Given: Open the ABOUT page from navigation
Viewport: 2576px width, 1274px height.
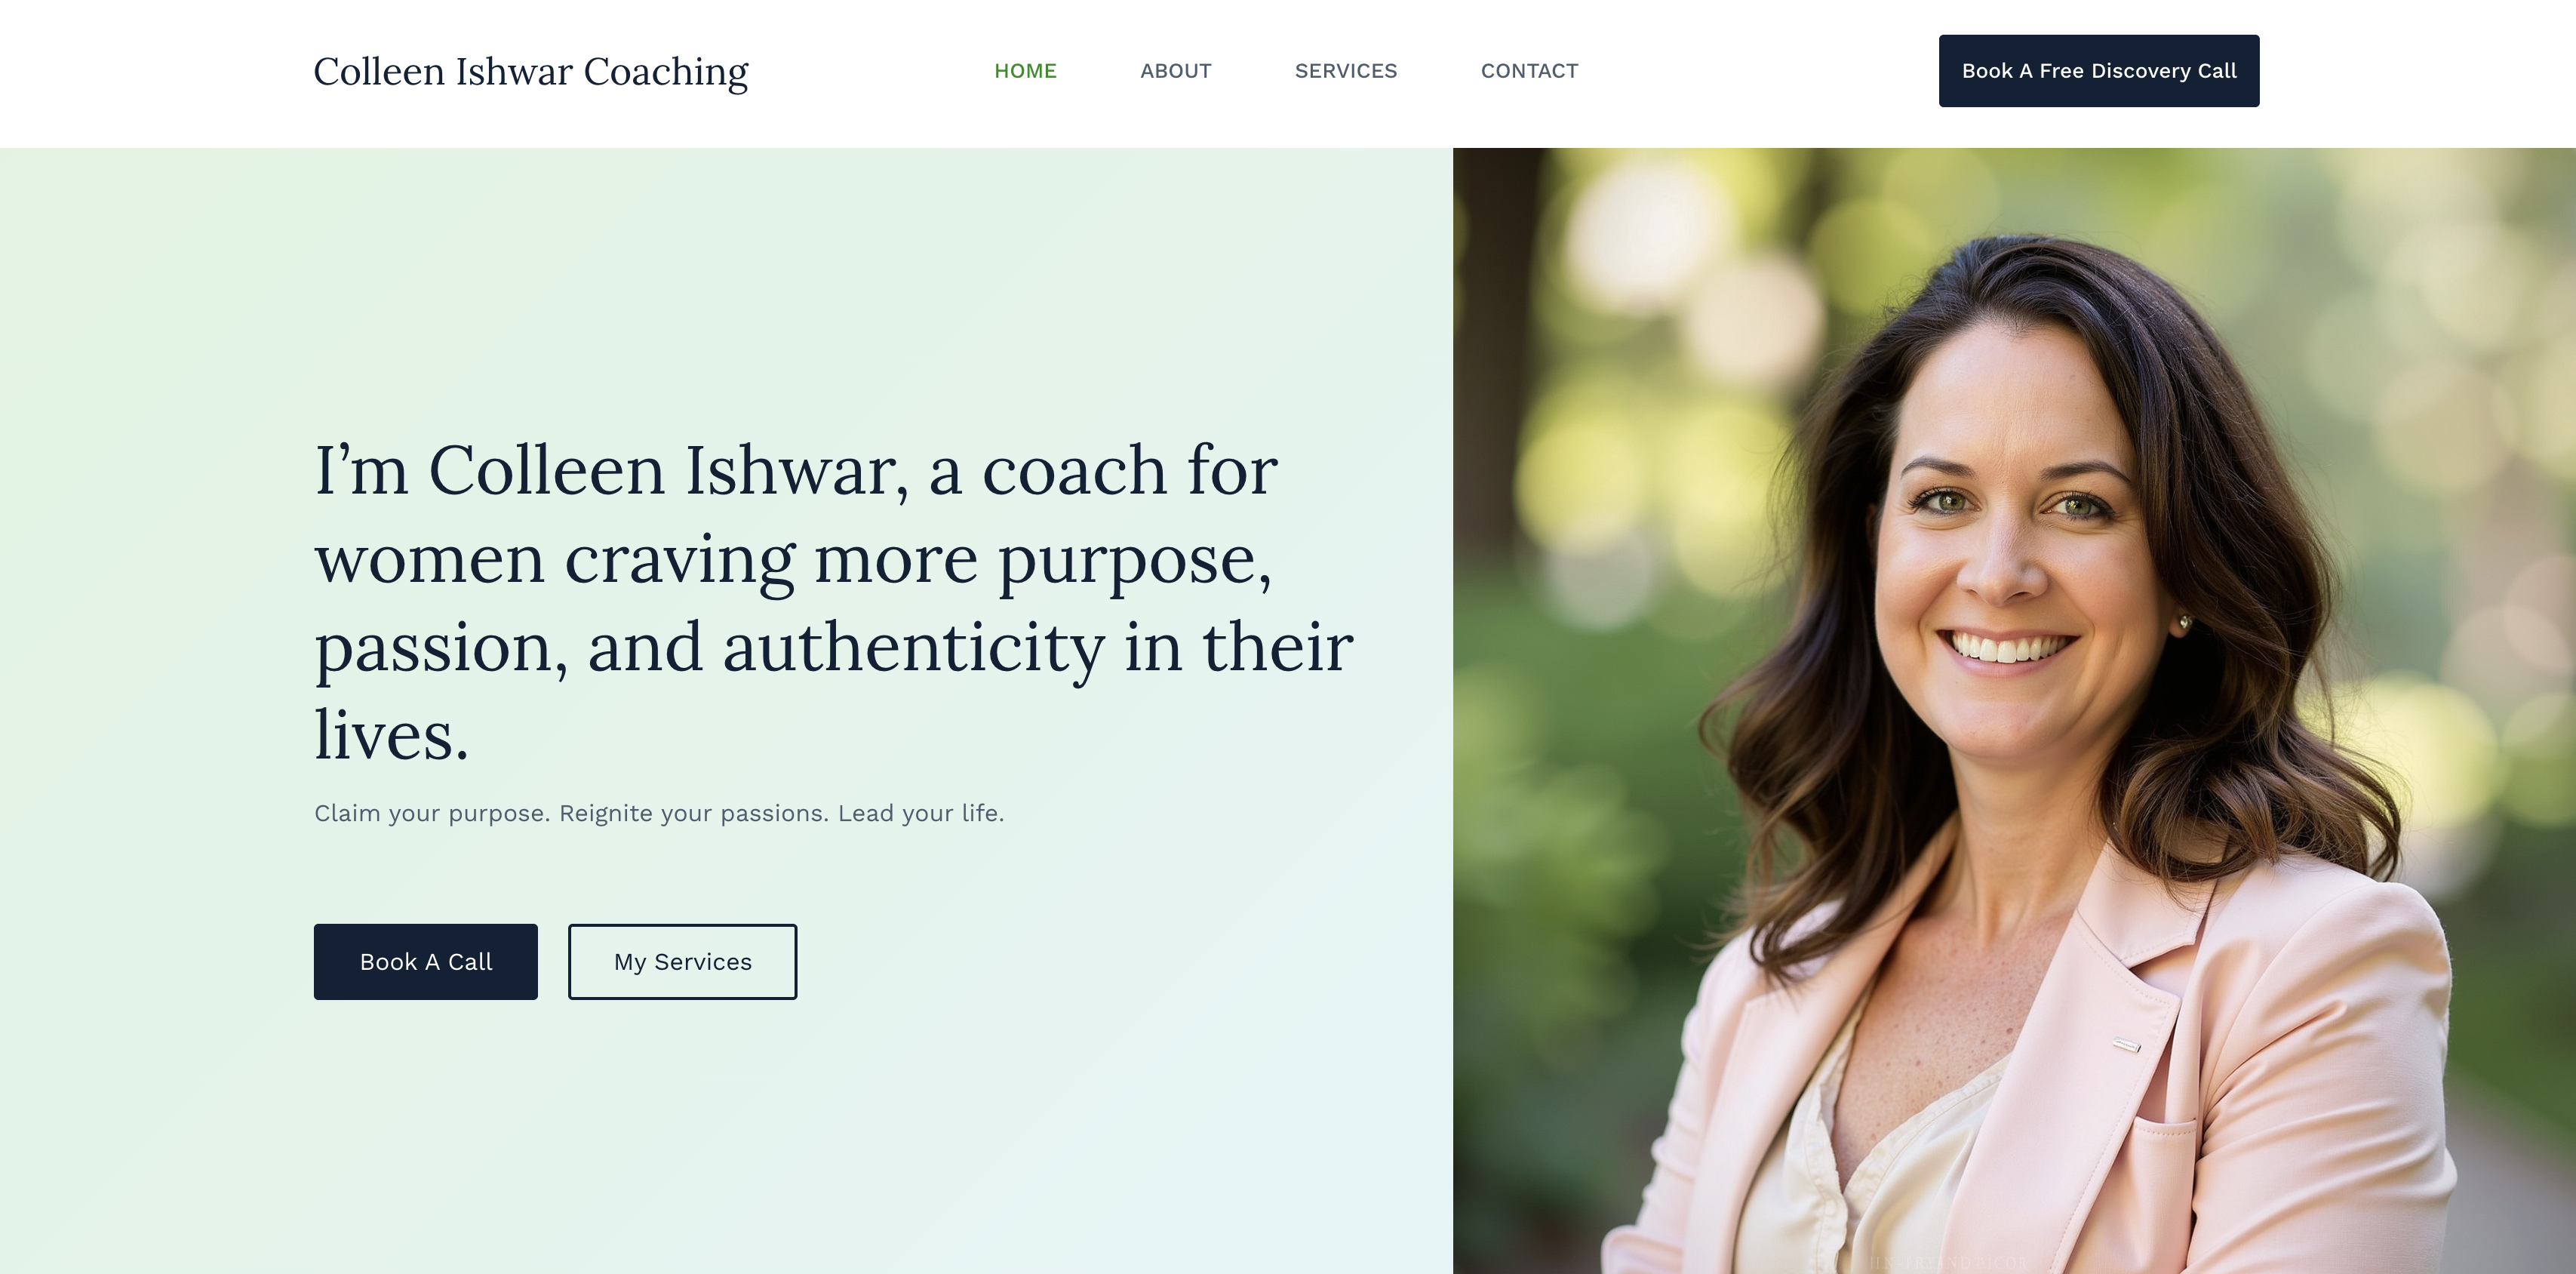Looking at the screenshot, I should [x=1175, y=71].
